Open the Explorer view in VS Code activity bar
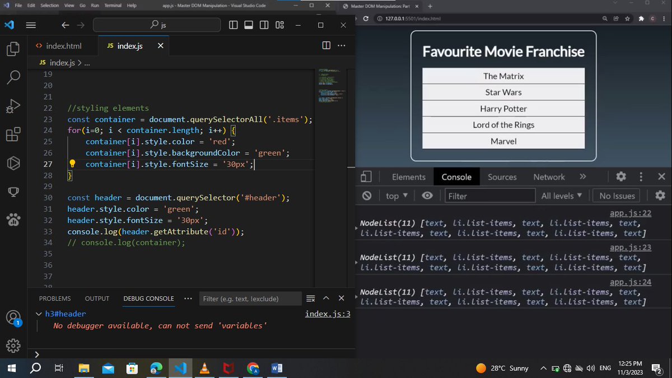 coord(13,49)
